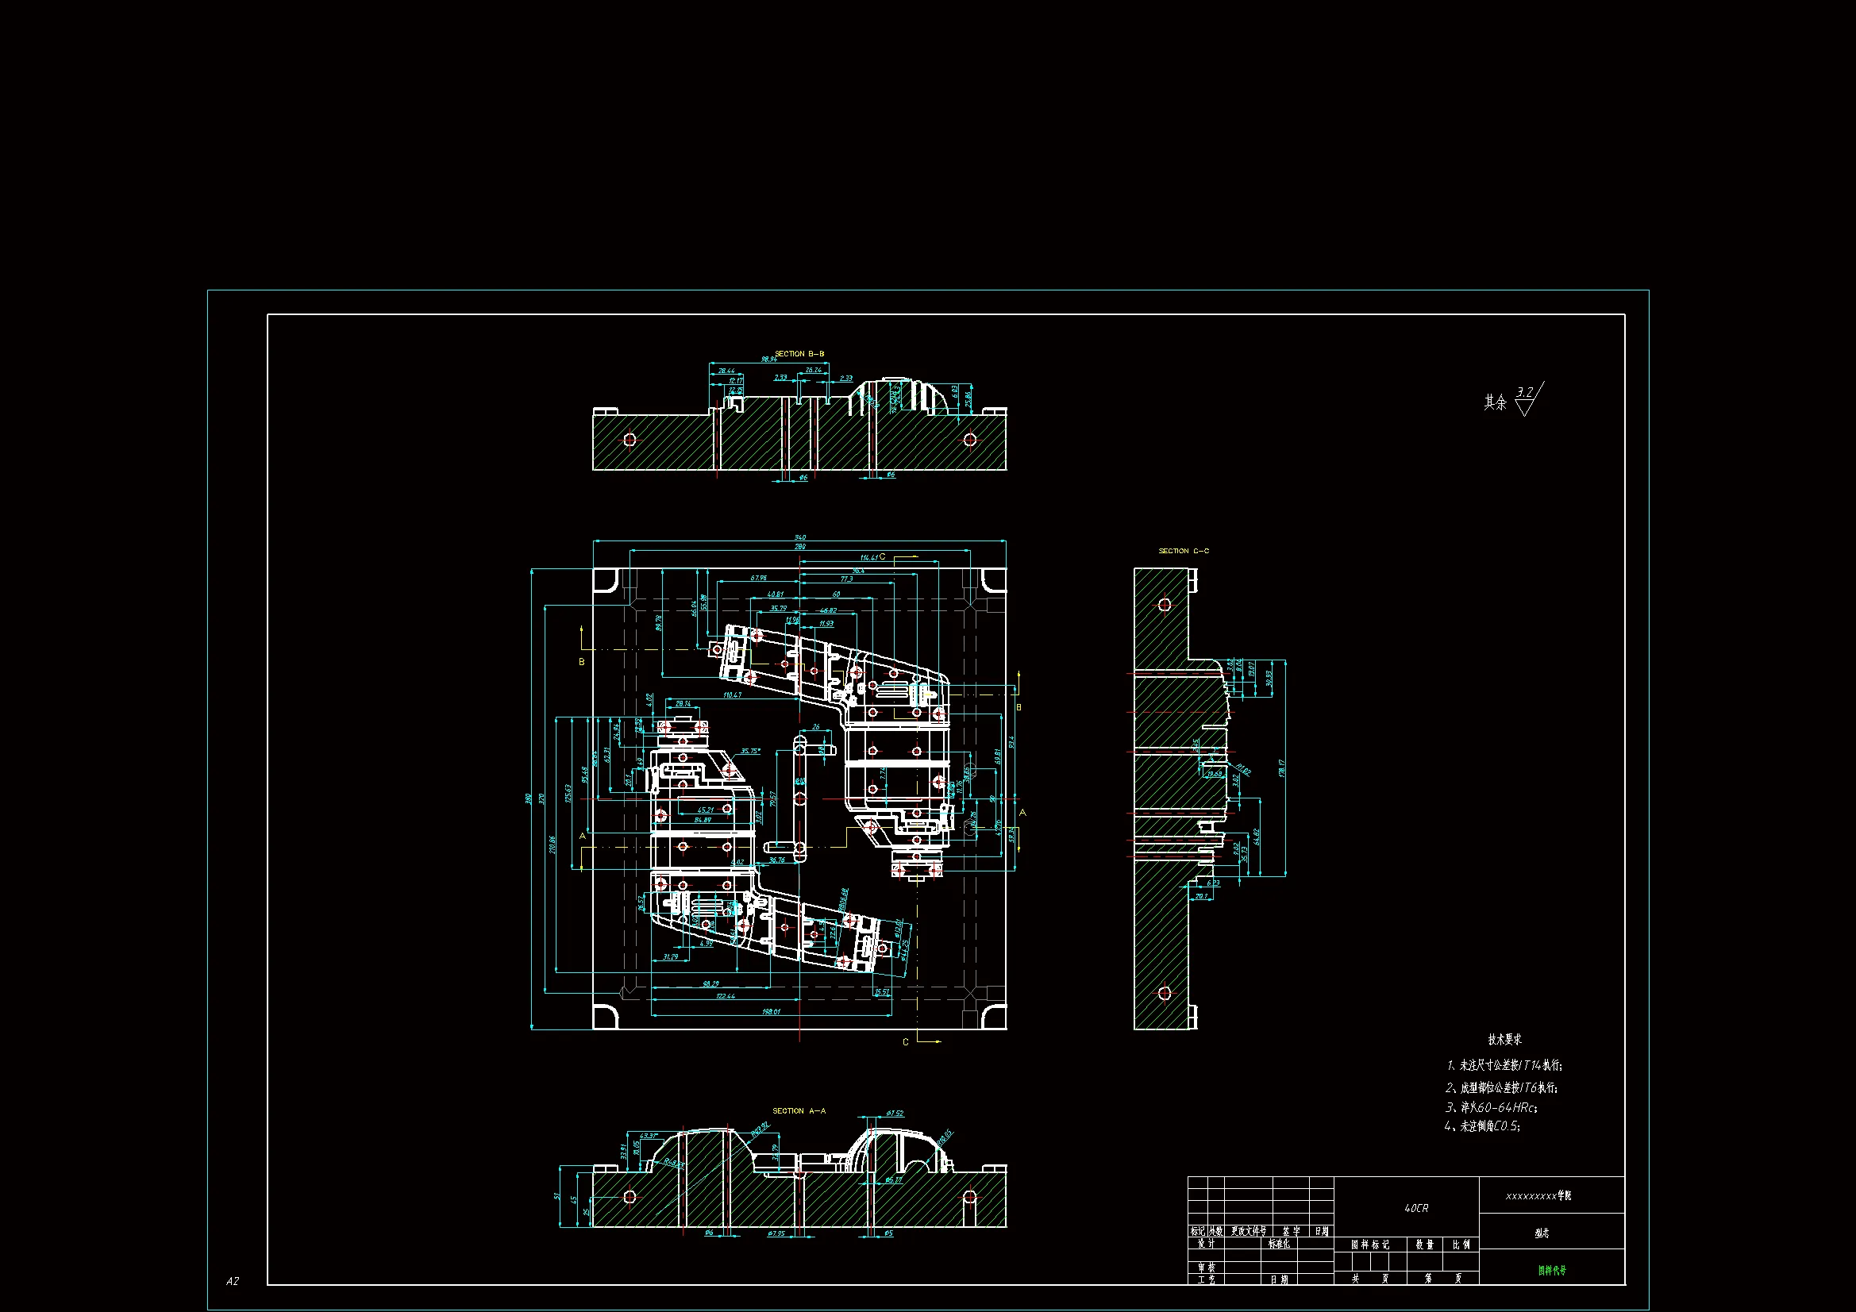Click the C0.5 chamfer requirement line
1856x1312 pixels.
1482,1126
